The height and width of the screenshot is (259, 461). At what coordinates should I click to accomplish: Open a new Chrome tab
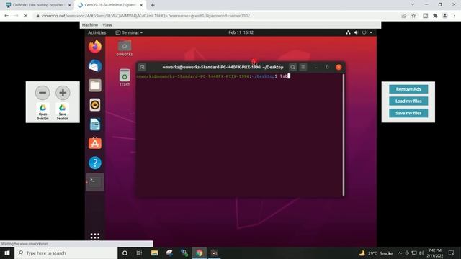[x=153, y=5]
